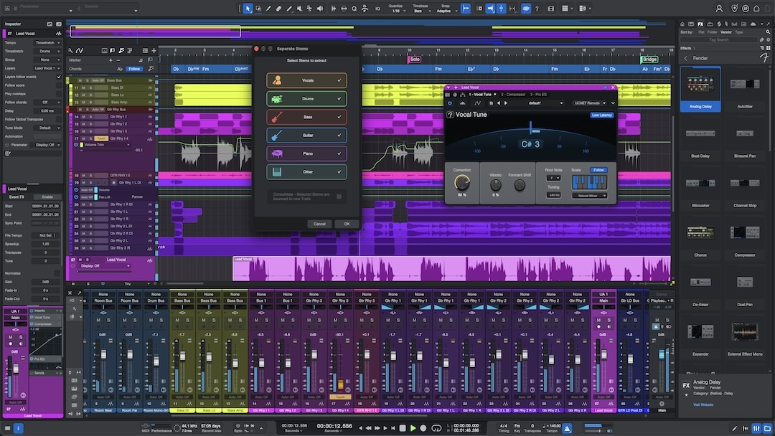Click the chord Follow button
The image size is (775, 436).
point(134,69)
